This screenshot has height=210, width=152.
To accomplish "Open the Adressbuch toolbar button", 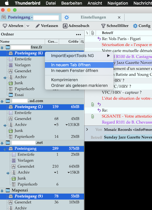I will [x=76, y=26].
